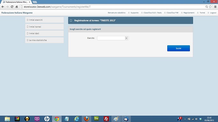
Task: Click the icon beside Registrazione al torneo header
Action: [x=71, y=20]
